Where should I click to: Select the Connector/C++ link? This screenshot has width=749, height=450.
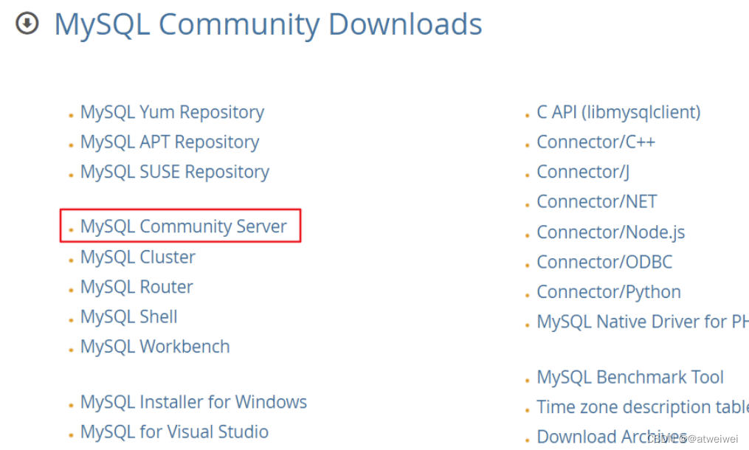596,142
